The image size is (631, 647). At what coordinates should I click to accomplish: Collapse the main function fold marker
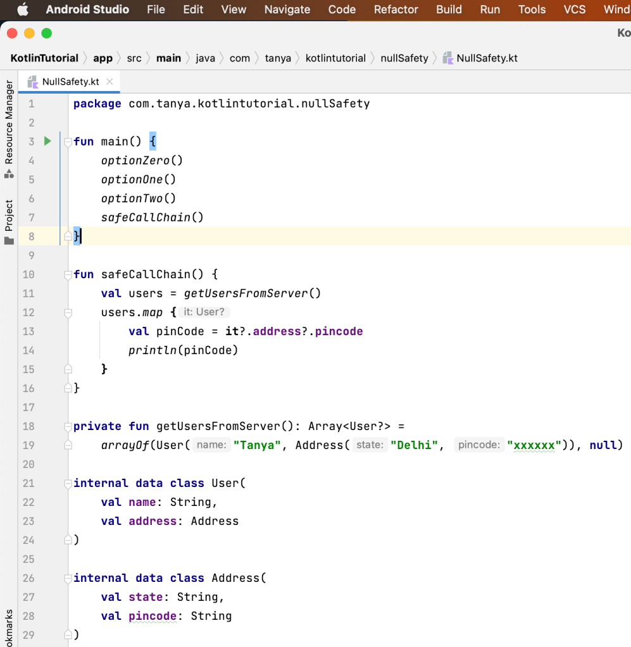[68, 142]
